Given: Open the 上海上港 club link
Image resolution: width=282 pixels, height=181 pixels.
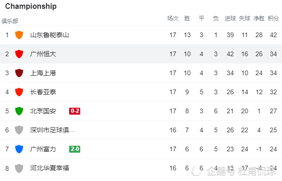Looking at the screenshot, I should point(43,73).
